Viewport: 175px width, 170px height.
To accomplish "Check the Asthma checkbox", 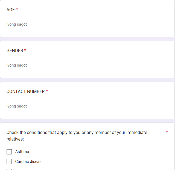I will pos(9,152).
